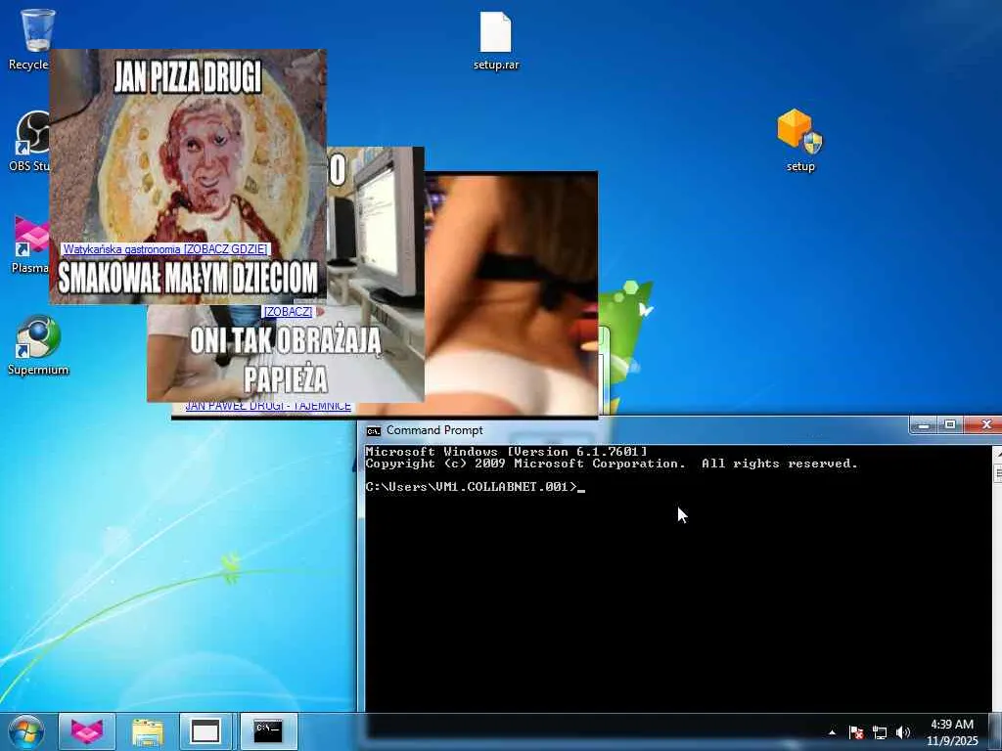Click the blank window taskbar button
The image size is (1002, 751).
(206, 731)
